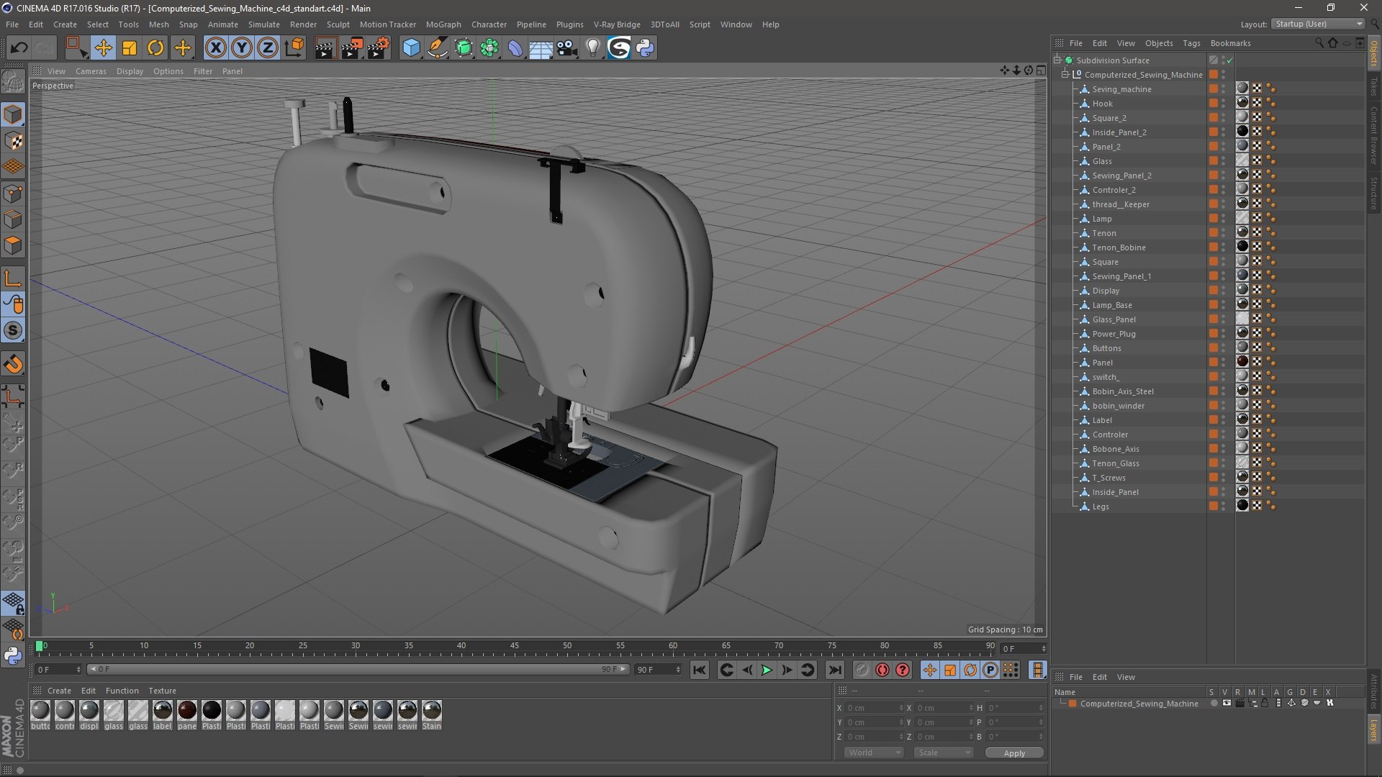Screen dimensions: 1382x777
Task: Select the Bobin_Axis_Steel object
Action: click(1123, 391)
